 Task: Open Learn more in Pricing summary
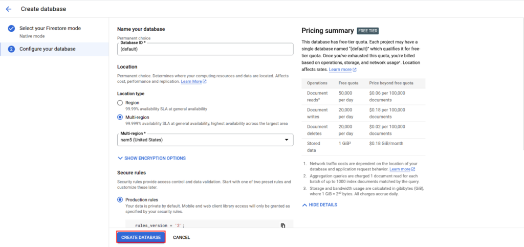point(342,70)
